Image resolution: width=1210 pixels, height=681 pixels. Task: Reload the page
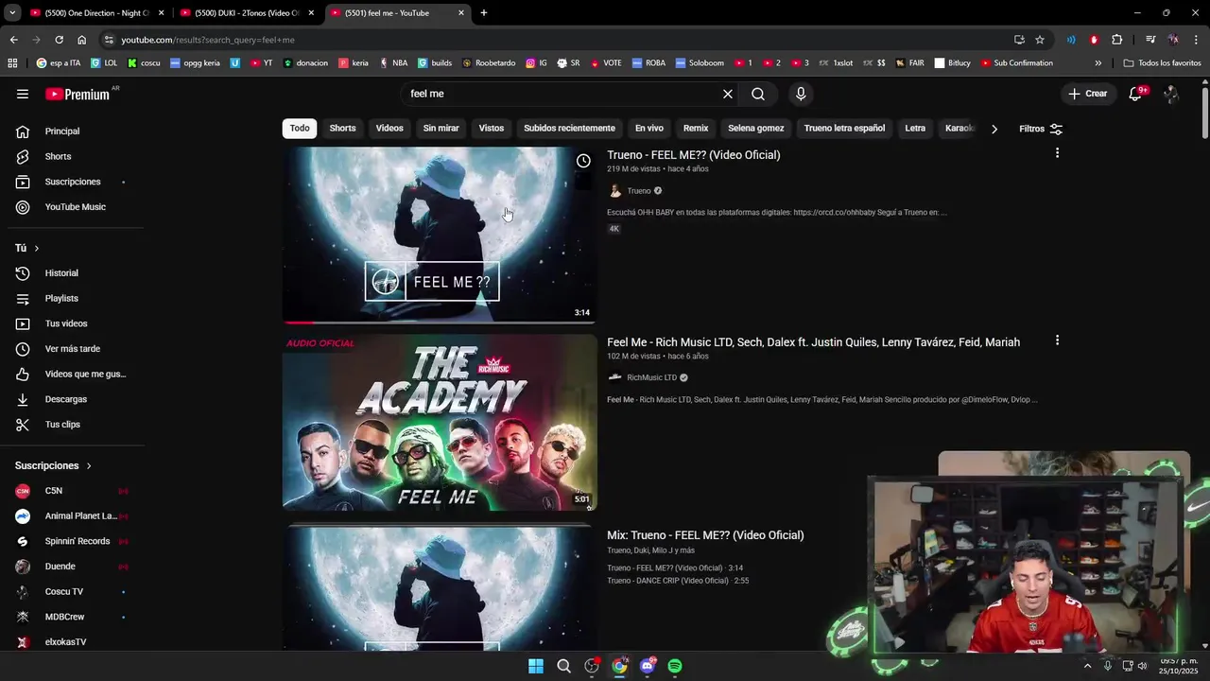[x=59, y=40]
